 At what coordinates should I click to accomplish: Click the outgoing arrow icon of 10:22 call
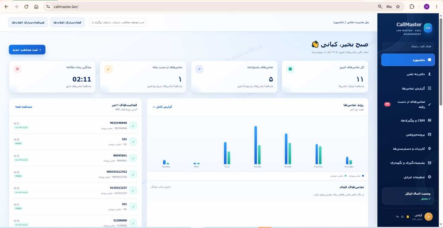click(133, 206)
